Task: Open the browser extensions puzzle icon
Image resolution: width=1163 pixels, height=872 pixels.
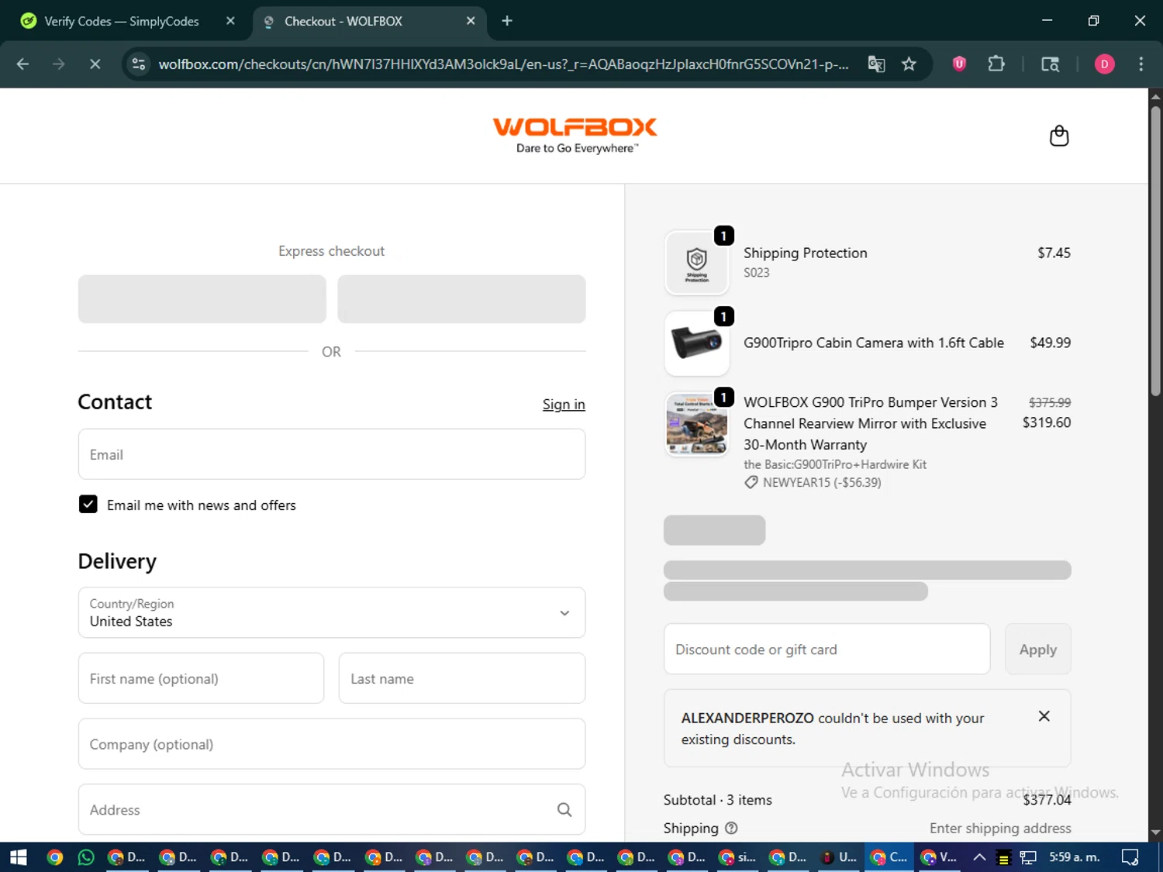Action: tap(996, 64)
